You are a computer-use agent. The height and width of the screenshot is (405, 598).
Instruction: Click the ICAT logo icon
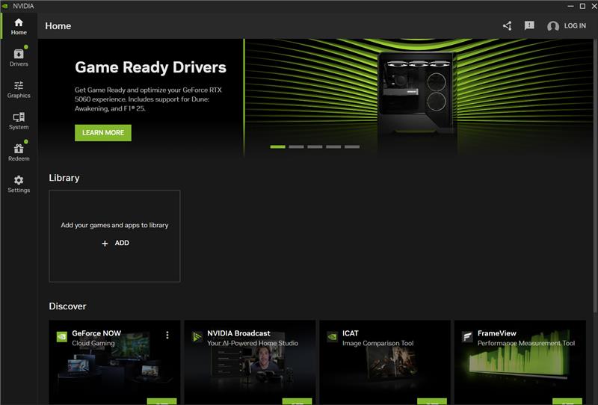[x=332, y=337]
